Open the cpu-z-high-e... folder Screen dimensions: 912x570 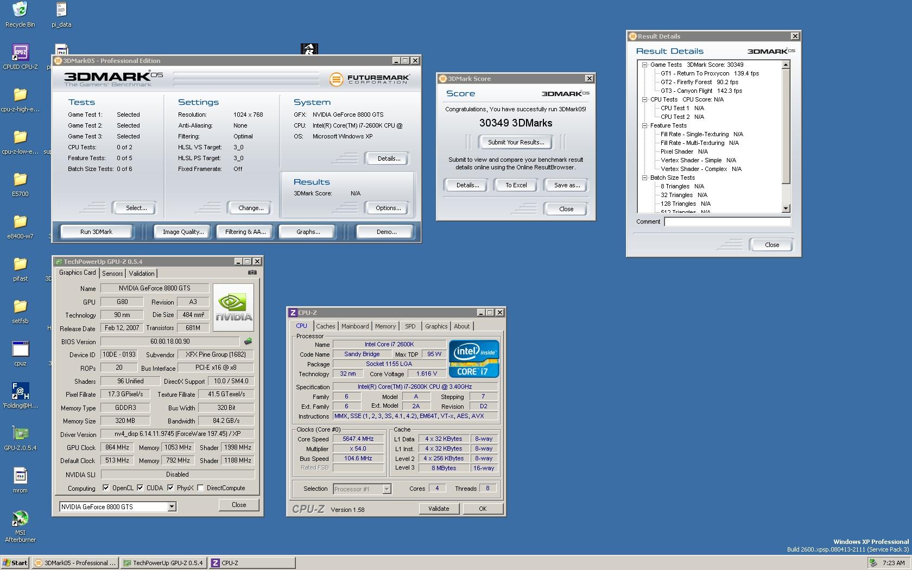[x=20, y=99]
